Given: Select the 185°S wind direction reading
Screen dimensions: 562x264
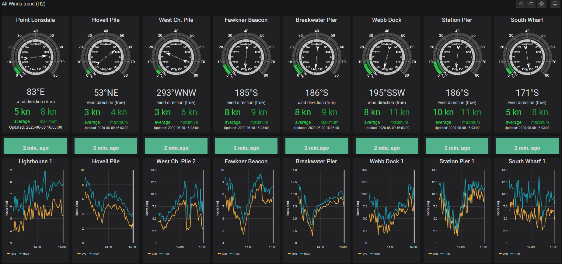Looking at the screenshot, I should 246,93.
